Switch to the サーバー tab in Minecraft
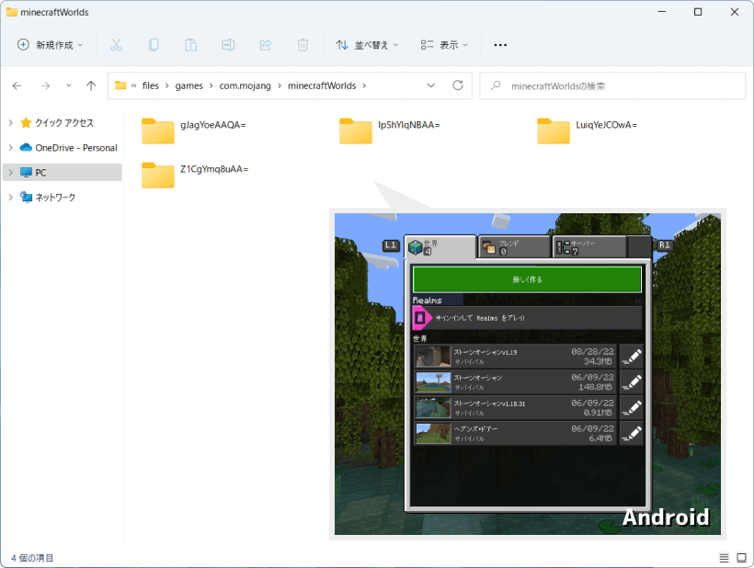The image size is (754, 568). tap(590, 247)
